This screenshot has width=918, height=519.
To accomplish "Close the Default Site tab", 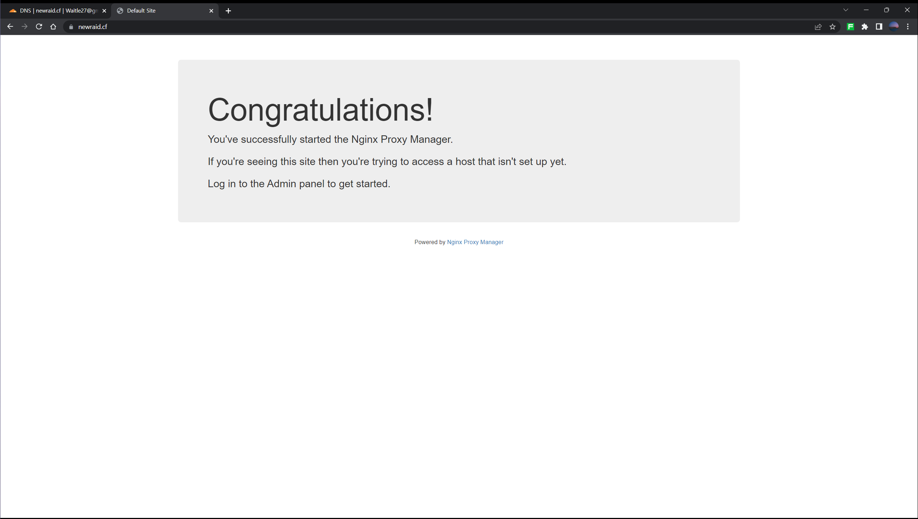I will tap(211, 11).
